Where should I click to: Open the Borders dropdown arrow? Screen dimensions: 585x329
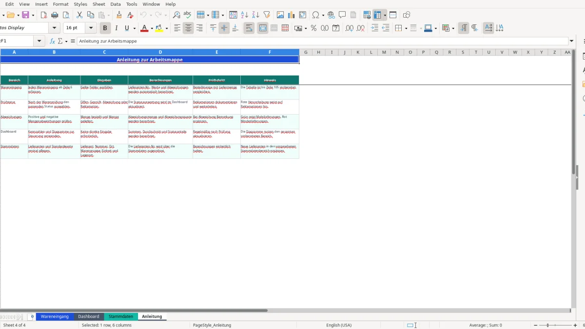tap(406, 28)
